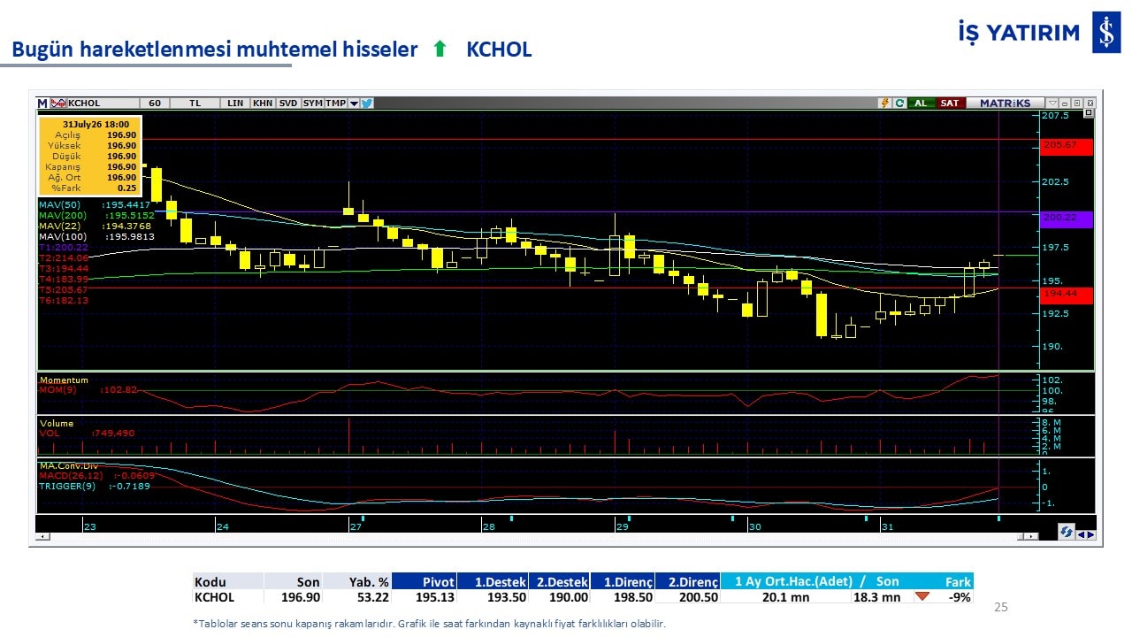Screen dimensions: 1132x637
Task: Click date marker 27 on time axis
Action: tap(356, 526)
